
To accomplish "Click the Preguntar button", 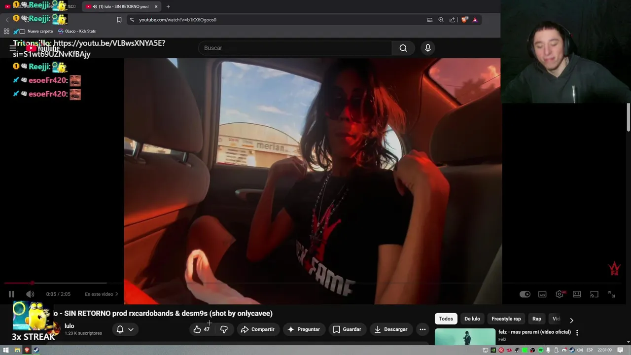I will pos(304,329).
